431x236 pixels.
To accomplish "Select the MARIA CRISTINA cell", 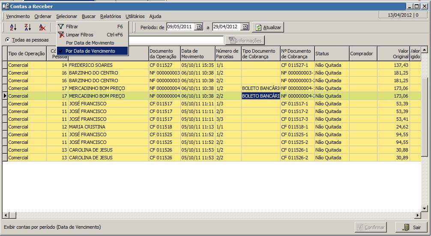I will click(108, 127).
